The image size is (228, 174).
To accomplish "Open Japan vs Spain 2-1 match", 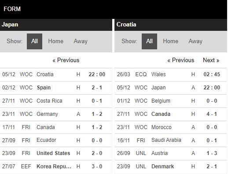I will tap(56, 88).
